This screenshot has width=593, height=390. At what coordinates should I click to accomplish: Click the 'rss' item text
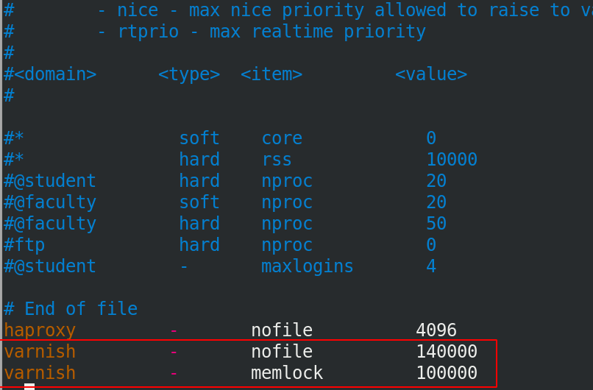[x=277, y=160]
